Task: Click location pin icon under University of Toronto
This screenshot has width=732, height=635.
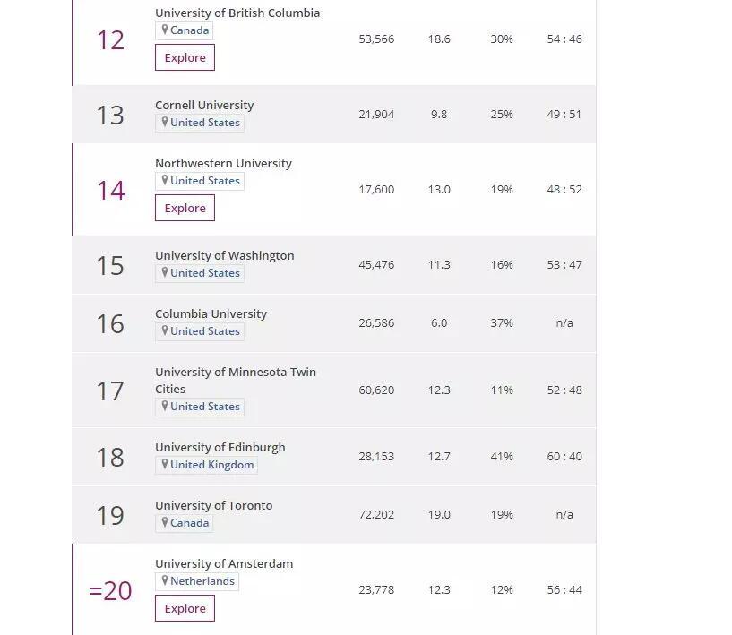Action: click(x=165, y=522)
